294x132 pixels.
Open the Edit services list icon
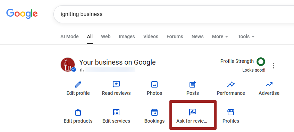click(116, 112)
